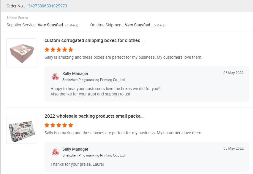
Task: Open Shenzhen Pingyuanxing Printing link in wholesale packing reply
Action: point(94,155)
